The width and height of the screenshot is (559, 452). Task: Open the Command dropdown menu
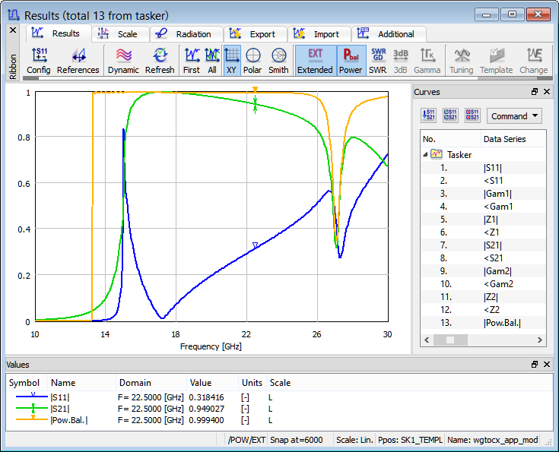pos(515,116)
